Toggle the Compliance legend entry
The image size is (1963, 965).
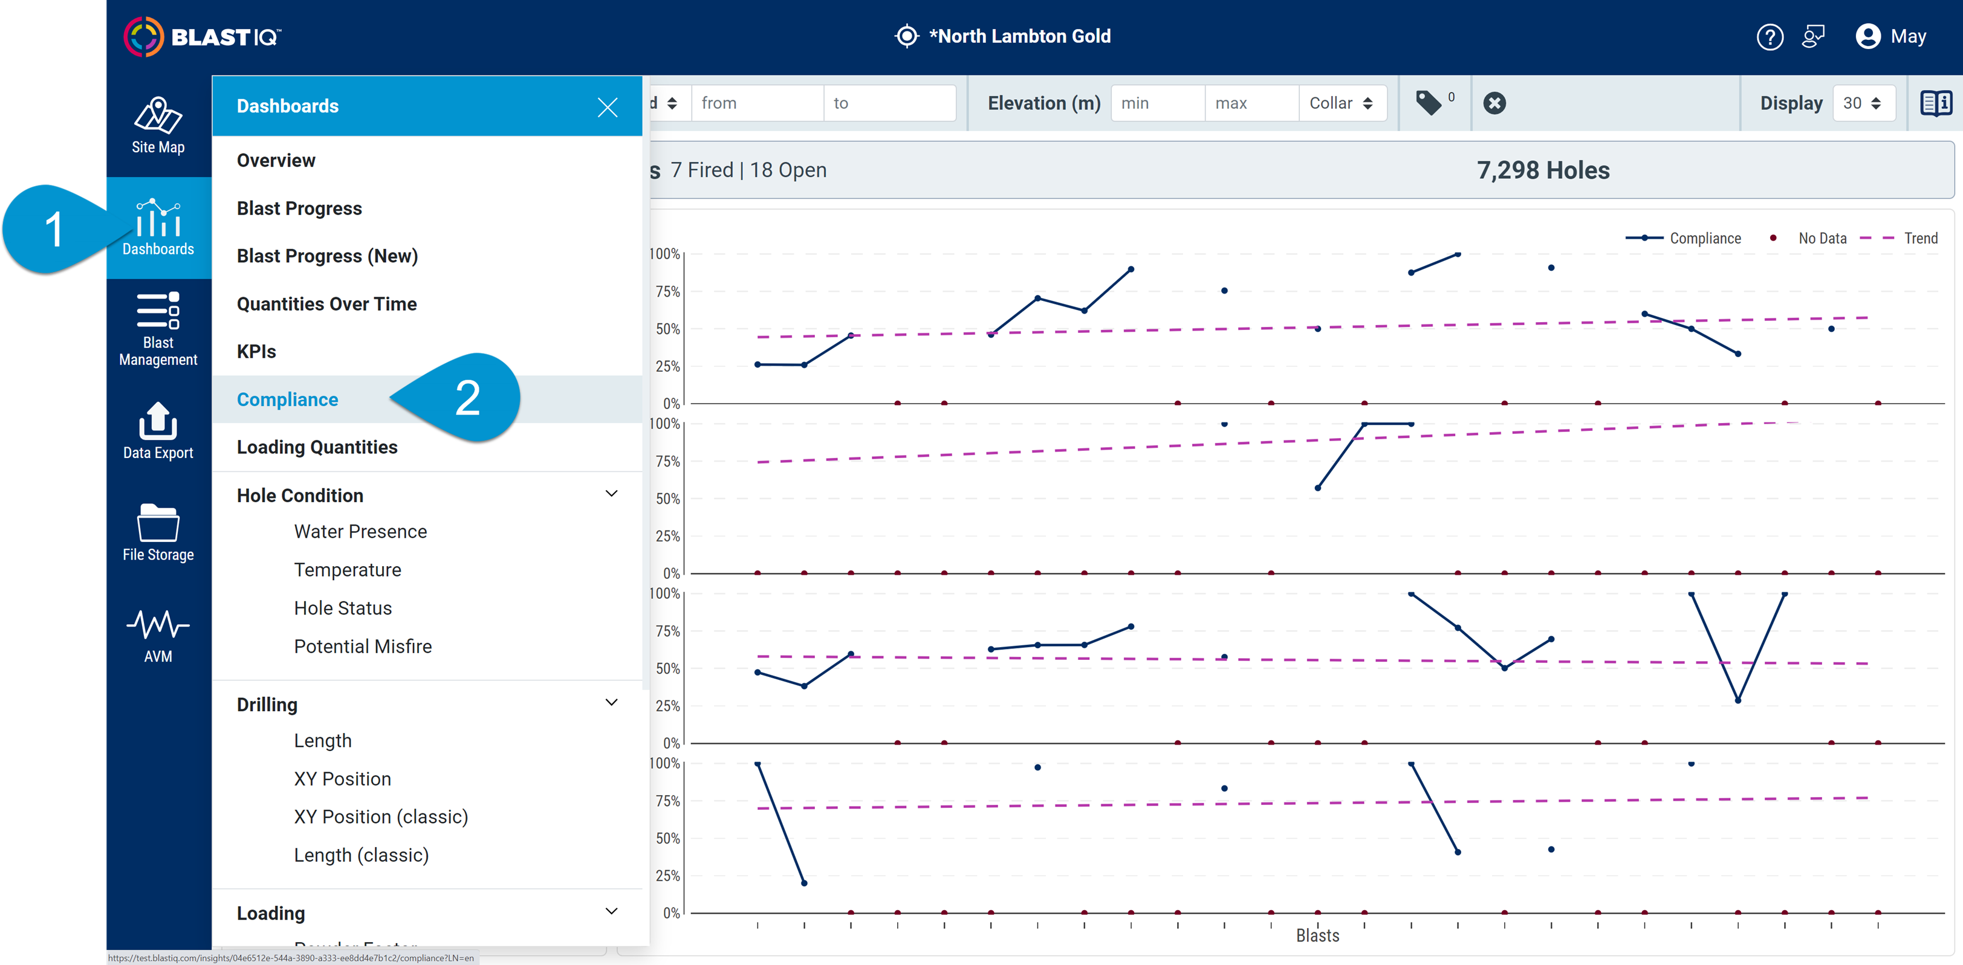point(1686,237)
